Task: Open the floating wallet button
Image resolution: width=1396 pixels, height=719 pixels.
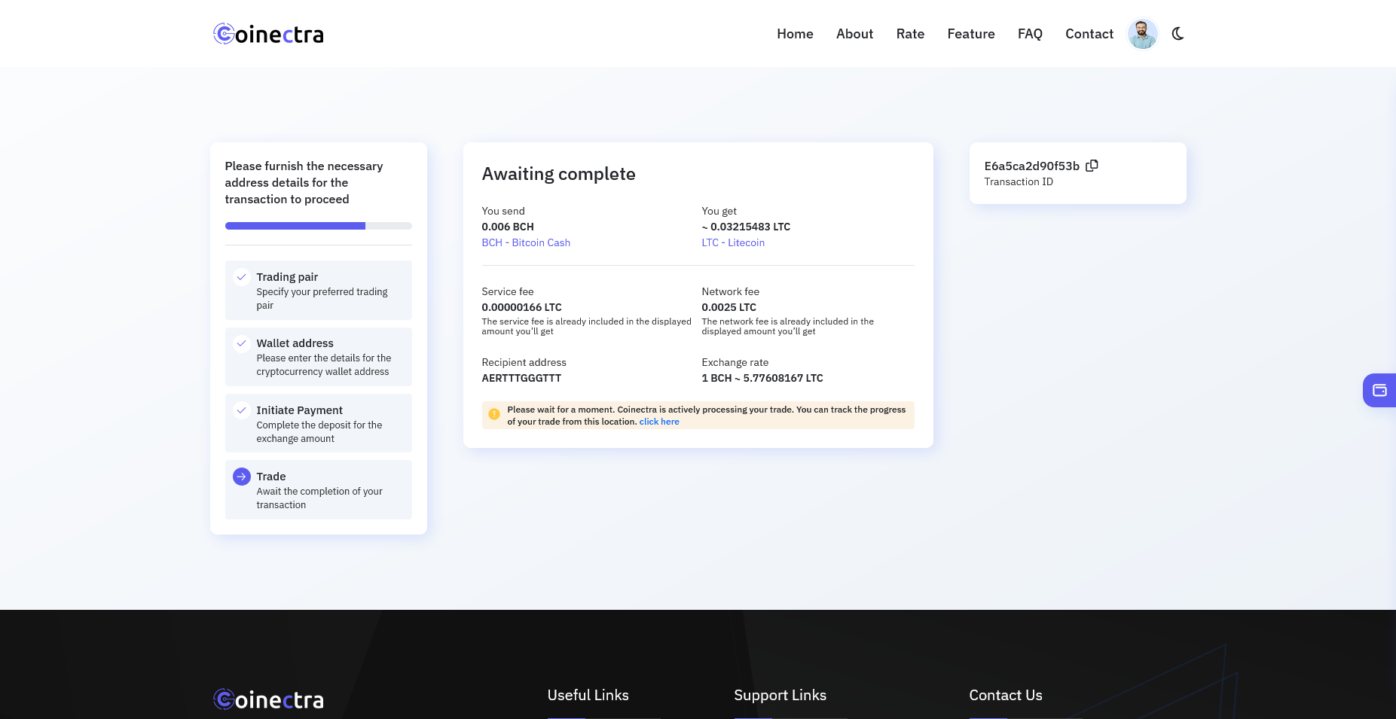Action: (x=1379, y=390)
